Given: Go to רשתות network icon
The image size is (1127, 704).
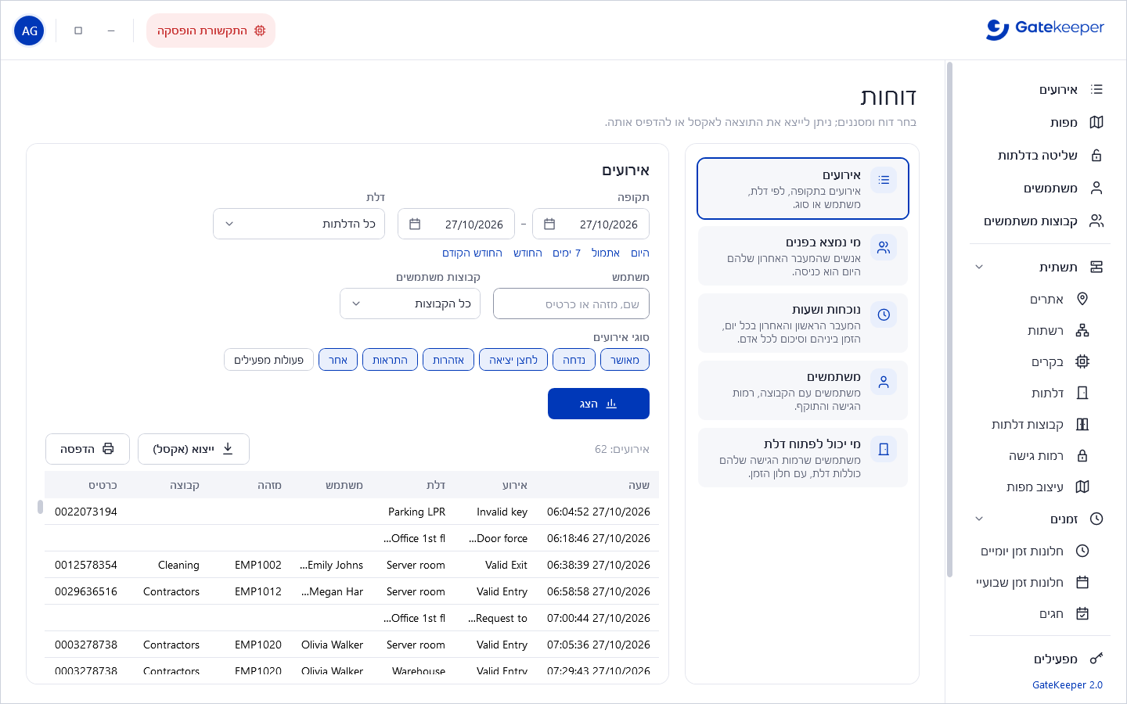Looking at the screenshot, I should 1082,330.
